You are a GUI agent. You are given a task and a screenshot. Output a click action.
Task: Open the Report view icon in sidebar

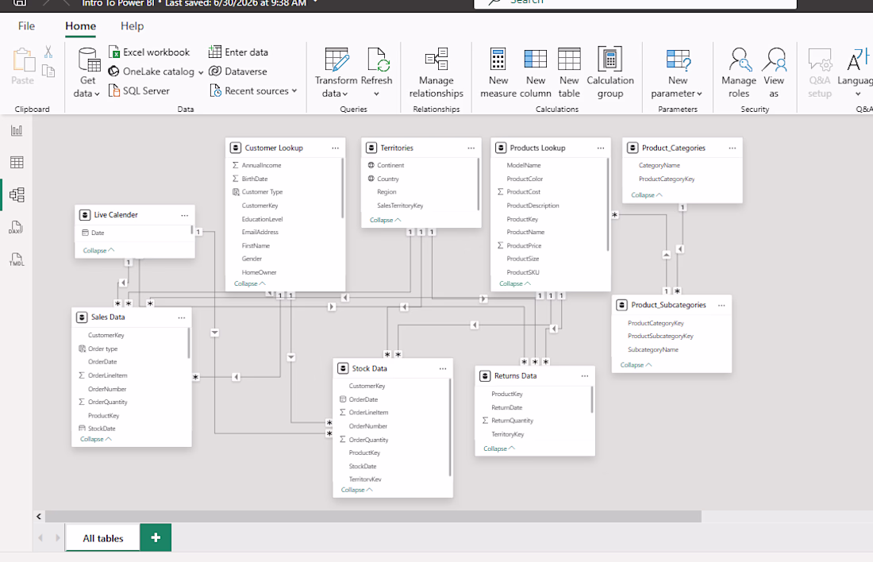(x=17, y=130)
